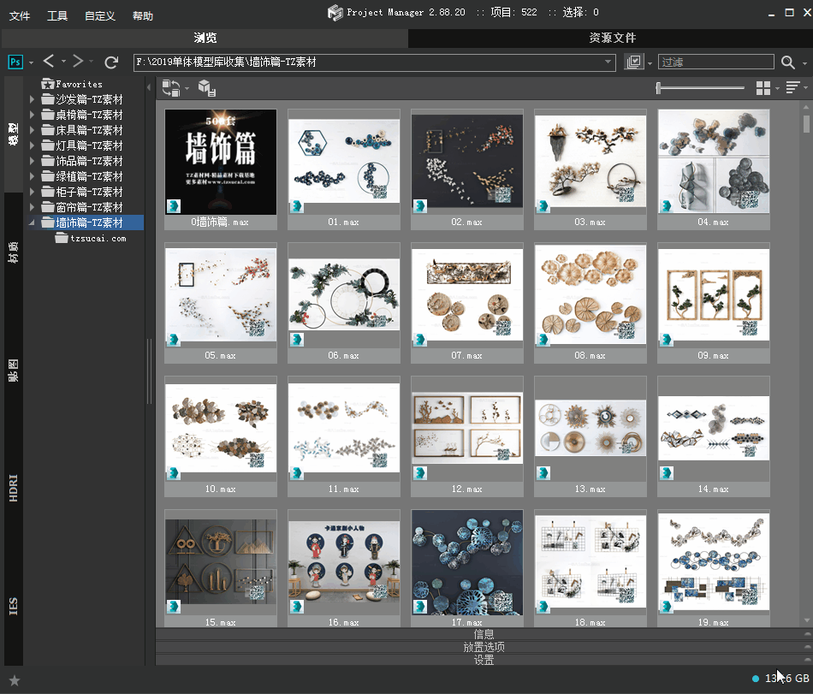Click the filter checklist icon

[x=633, y=62]
